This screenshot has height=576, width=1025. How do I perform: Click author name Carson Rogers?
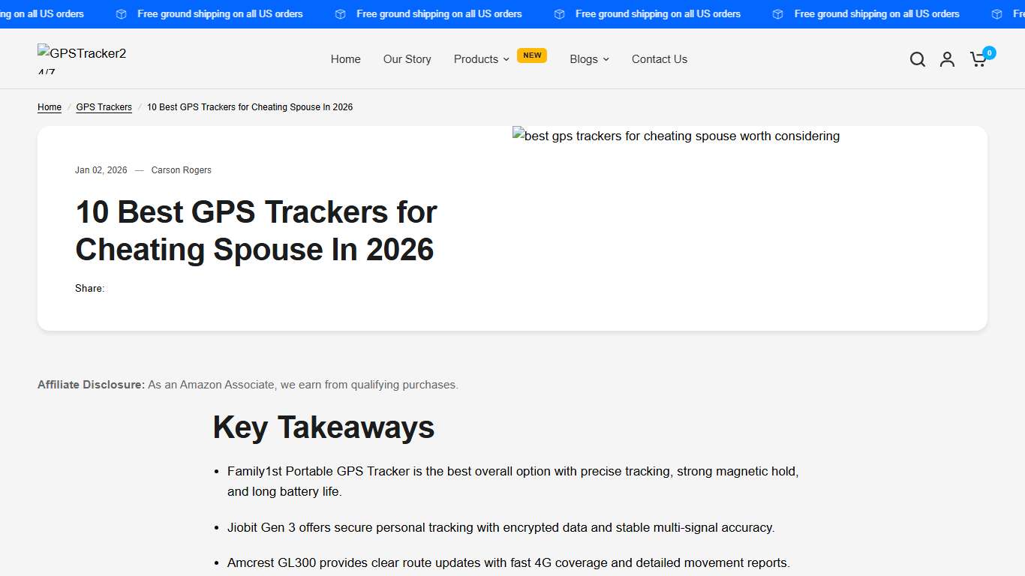click(181, 169)
